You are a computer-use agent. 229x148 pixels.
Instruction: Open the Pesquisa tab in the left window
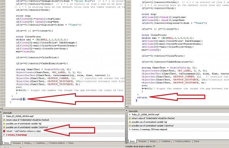click(16, 143)
